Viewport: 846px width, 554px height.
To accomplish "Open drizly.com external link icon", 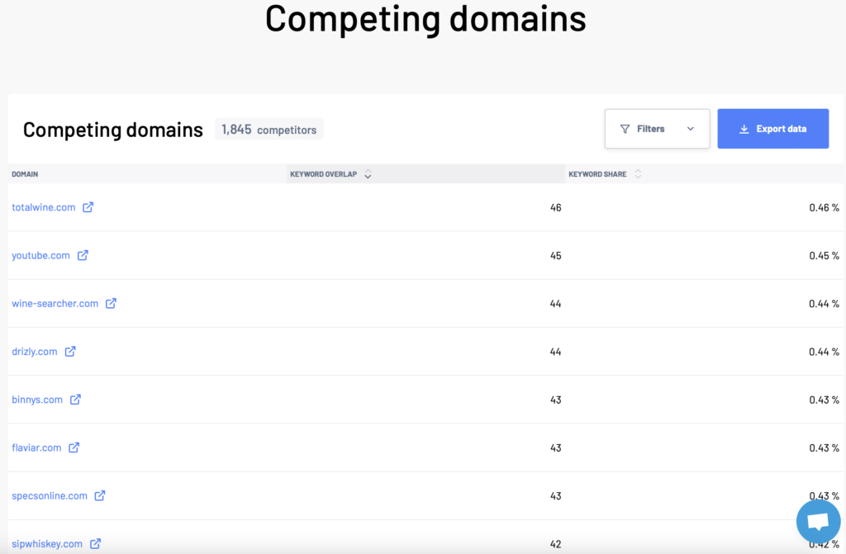I will point(70,351).
